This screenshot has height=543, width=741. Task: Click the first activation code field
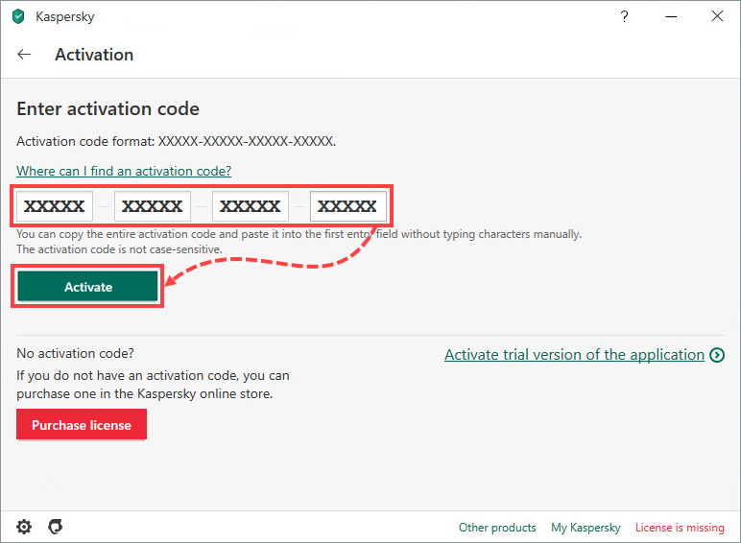pyautogui.click(x=54, y=206)
